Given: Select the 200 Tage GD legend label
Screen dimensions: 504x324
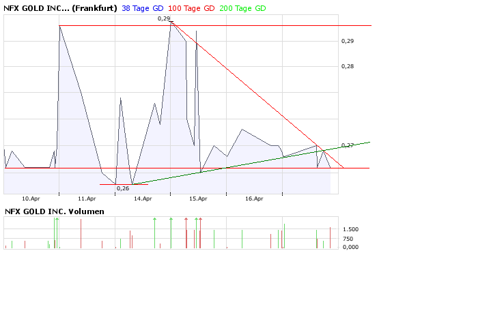Looking at the screenshot, I should (x=242, y=8).
